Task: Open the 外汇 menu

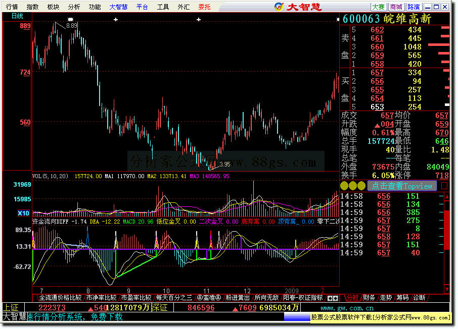Action: click(x=184, y=7)
